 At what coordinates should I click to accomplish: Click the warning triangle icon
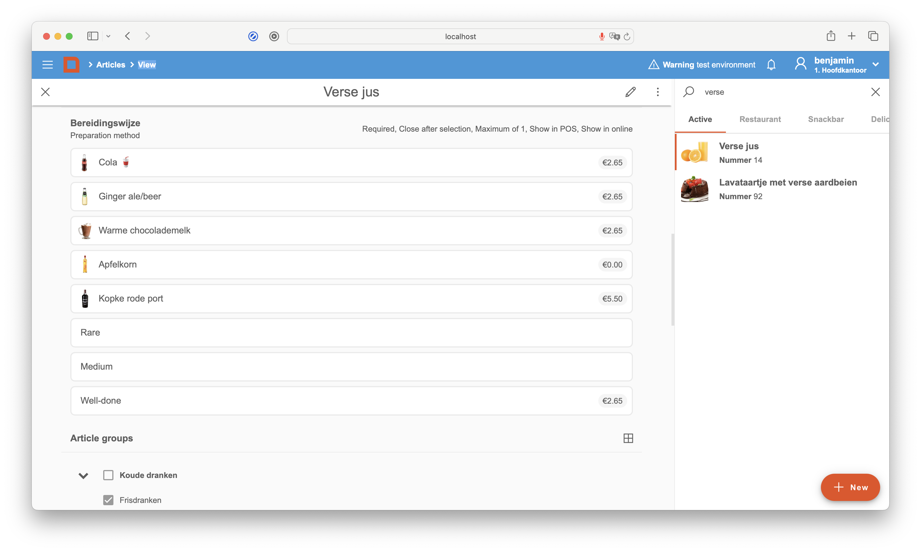653,65
